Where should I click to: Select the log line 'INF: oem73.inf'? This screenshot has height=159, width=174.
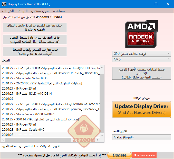tap(50, 125)
